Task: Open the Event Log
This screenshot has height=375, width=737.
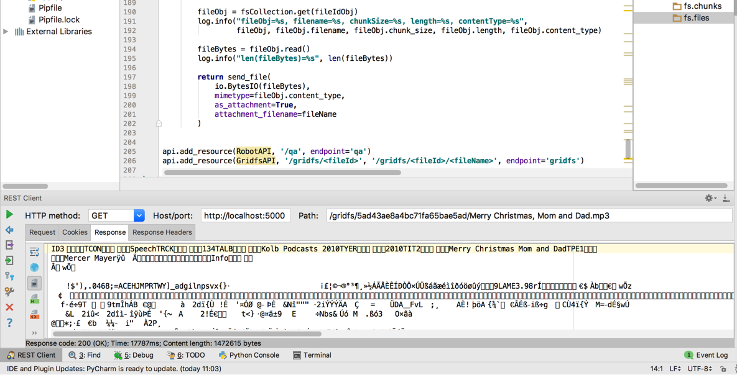Action: tap(706, 355)
